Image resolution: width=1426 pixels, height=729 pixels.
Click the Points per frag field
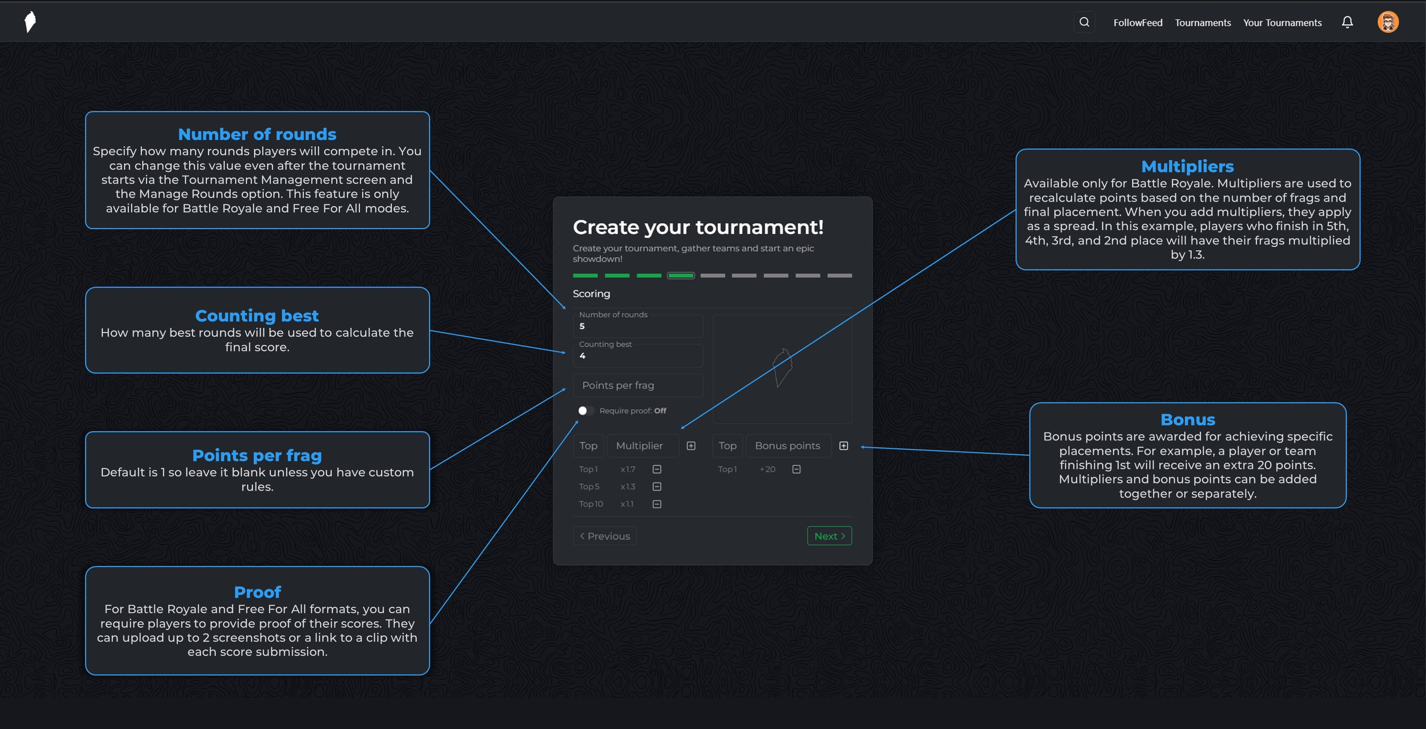click(638, 385)
